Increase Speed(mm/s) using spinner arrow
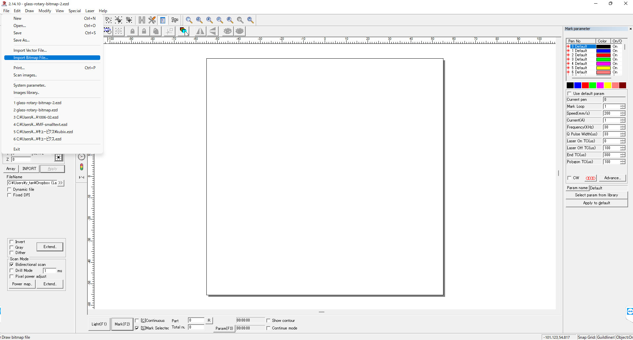The width and height of the screenshot is (633, 340). 622,112
